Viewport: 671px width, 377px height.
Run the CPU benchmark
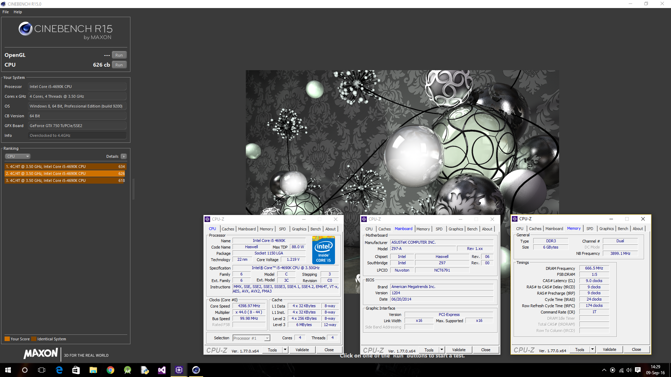click(x=119, y=65)
